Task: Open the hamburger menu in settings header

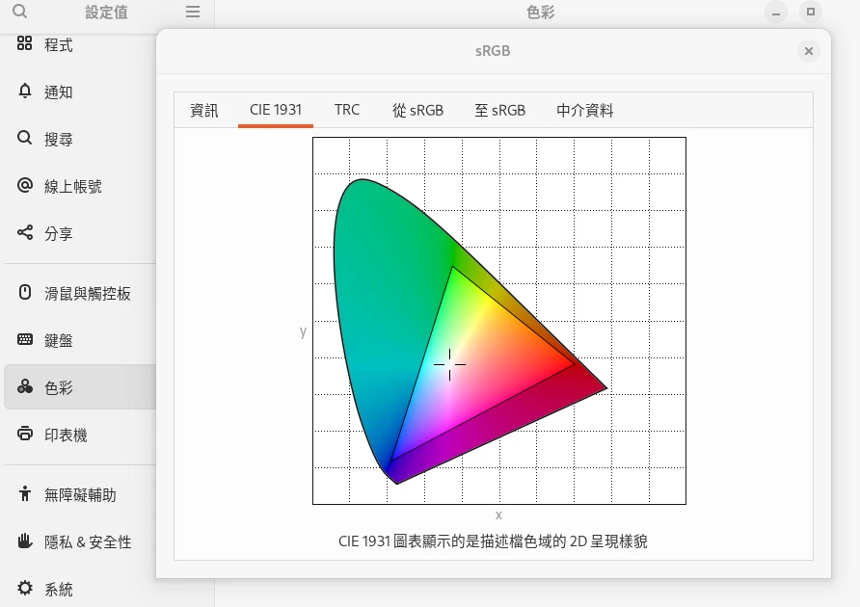Action: pyautogui.click(x=193, y=13)
